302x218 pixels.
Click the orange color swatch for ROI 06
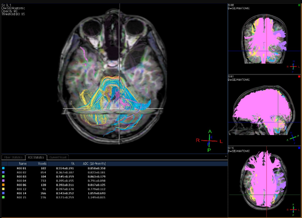point(3,185)
